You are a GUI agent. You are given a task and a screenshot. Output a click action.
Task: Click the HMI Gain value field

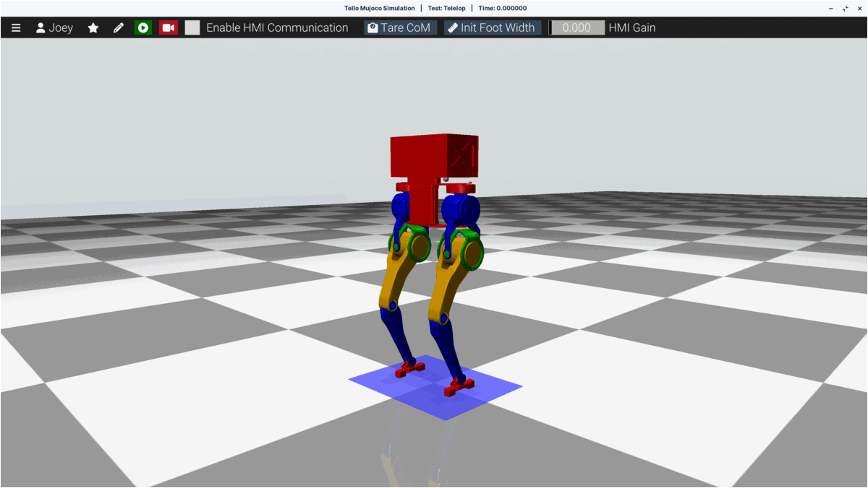pos(577,28)
